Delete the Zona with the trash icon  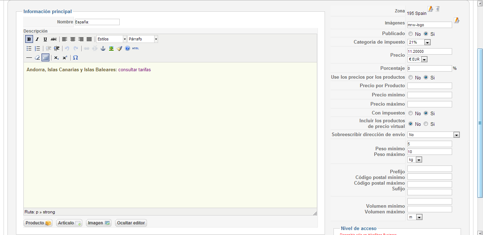click(x=438, y=9)
